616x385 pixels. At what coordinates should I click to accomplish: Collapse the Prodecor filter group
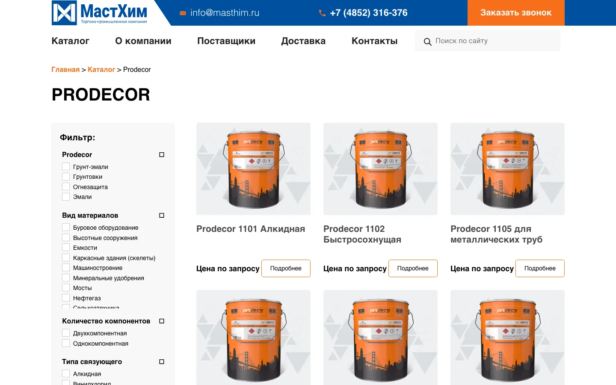[x=162, y=155]
